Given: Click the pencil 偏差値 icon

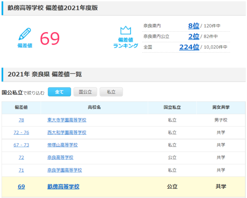Looking at the screenshot, I should (25, 34).
